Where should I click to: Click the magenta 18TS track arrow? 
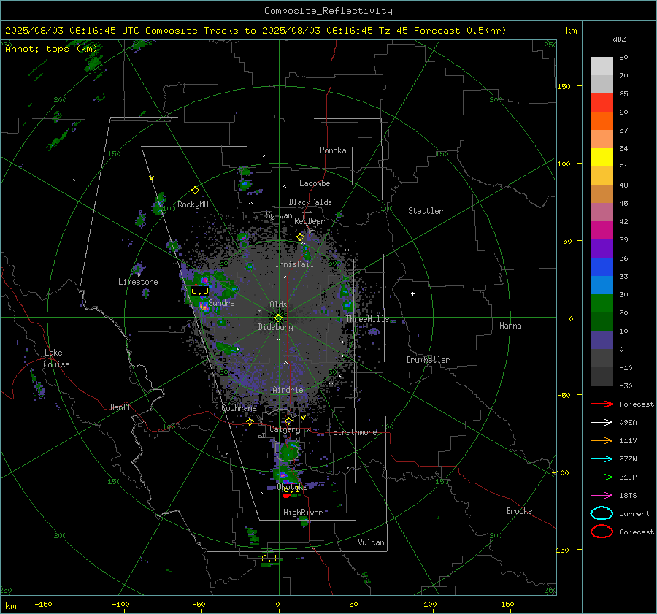(x=602, y=496)
